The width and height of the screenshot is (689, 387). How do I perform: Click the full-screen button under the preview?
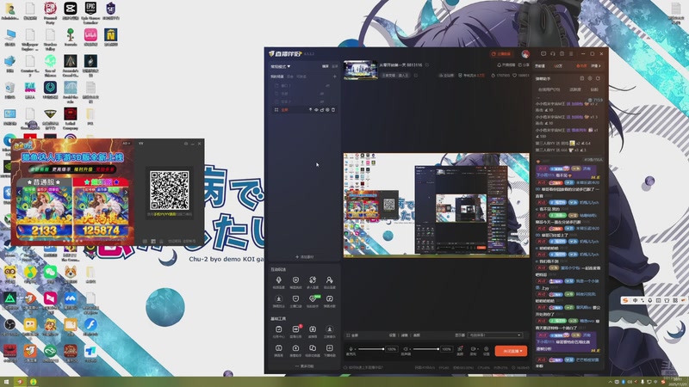352,335
